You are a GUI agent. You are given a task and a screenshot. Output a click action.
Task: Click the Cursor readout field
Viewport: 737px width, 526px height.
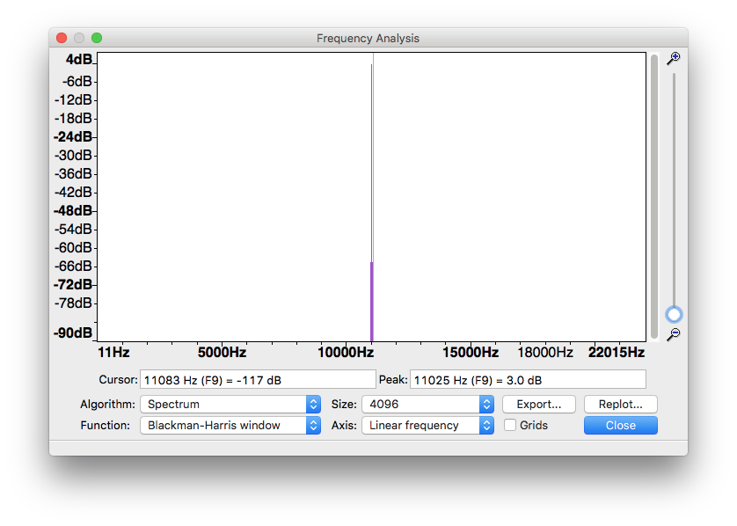point(258,380)
